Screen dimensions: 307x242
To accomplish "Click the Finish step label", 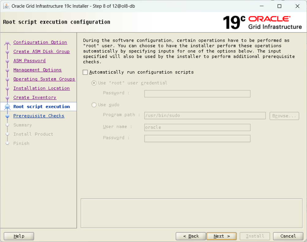I will tap(21, 144).
